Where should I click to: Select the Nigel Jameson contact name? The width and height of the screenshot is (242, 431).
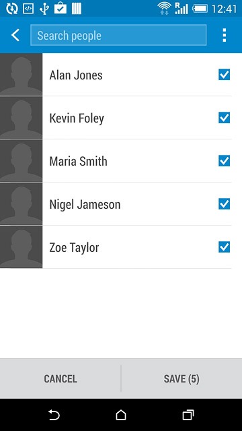(x=85, y=205)
